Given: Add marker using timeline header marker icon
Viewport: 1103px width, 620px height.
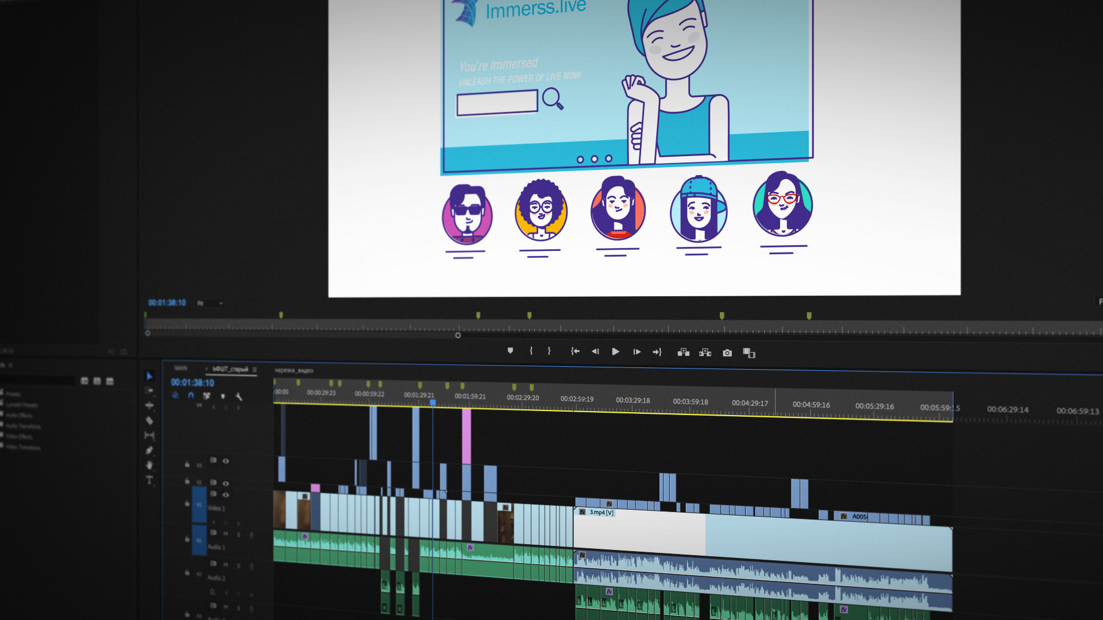Looking at the screenshot, I should click(x=223, y=396).
